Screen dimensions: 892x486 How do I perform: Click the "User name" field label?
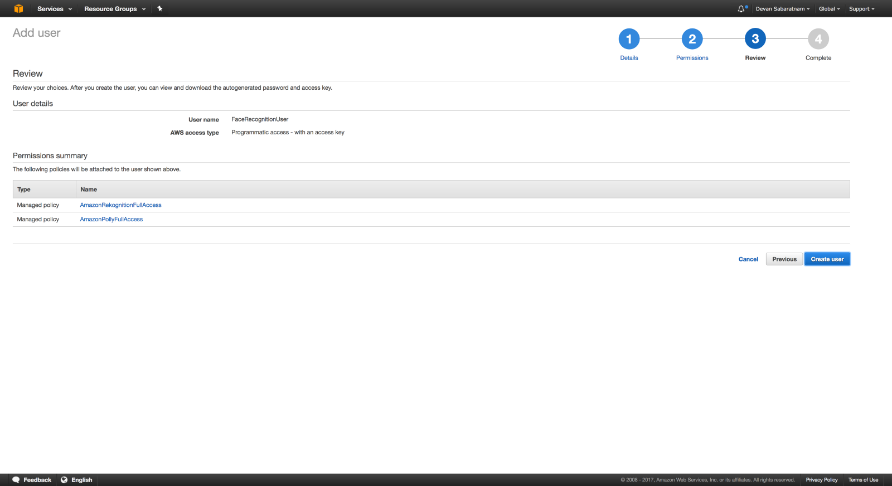(x=203, y=120)
